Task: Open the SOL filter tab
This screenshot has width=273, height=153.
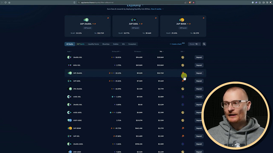Action: 123,44
